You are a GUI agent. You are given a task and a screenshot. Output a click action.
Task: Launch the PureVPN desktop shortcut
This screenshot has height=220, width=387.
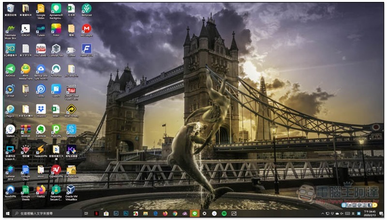click(x=56, y=131)
